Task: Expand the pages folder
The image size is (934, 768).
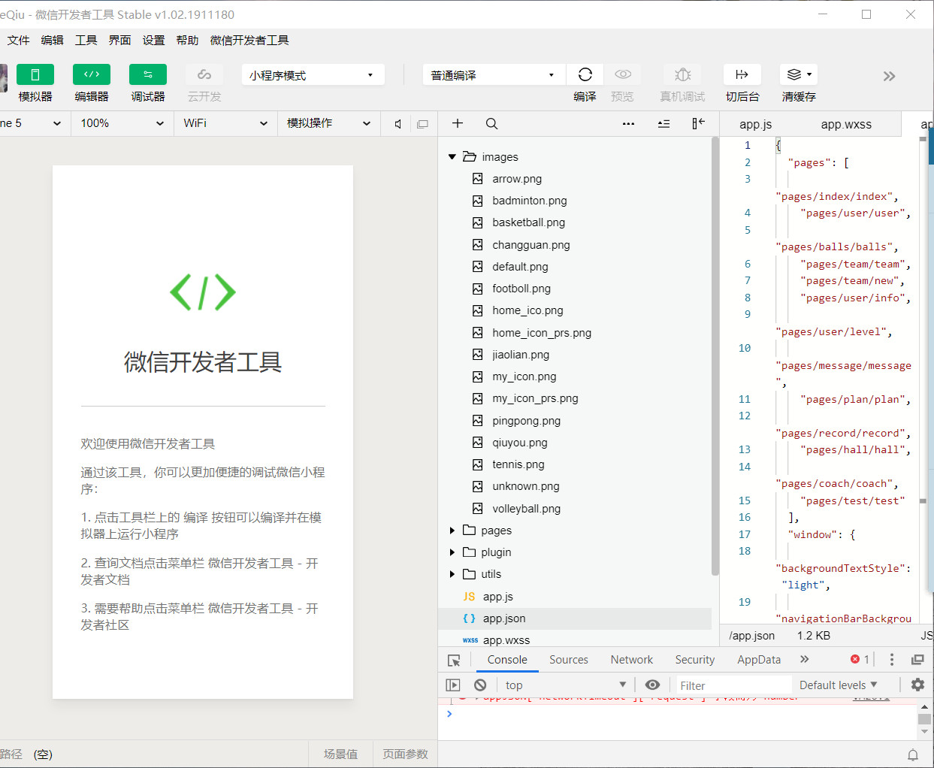Action: coord(452,531)
